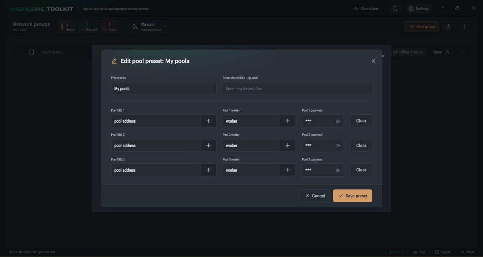Reveal Pool 2 password using the eye icon
Image resolution: width=483 pixels, height=257 pixels.
pyautogui.click(x=338, y=146)
